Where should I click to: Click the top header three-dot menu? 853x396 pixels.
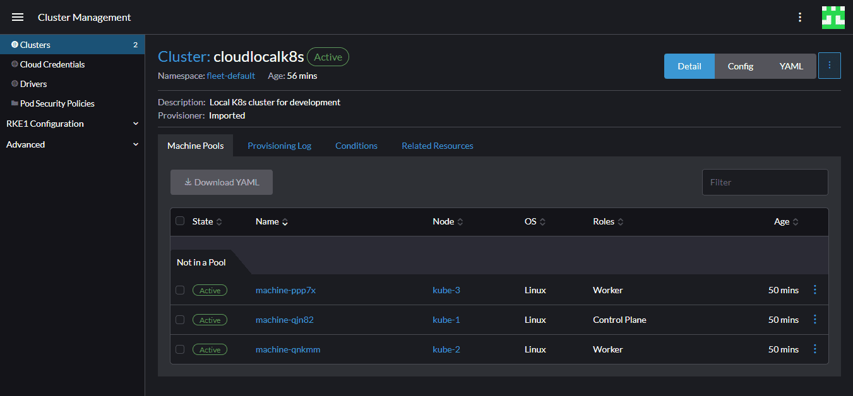pyautogui.click(x=800, y=17)
